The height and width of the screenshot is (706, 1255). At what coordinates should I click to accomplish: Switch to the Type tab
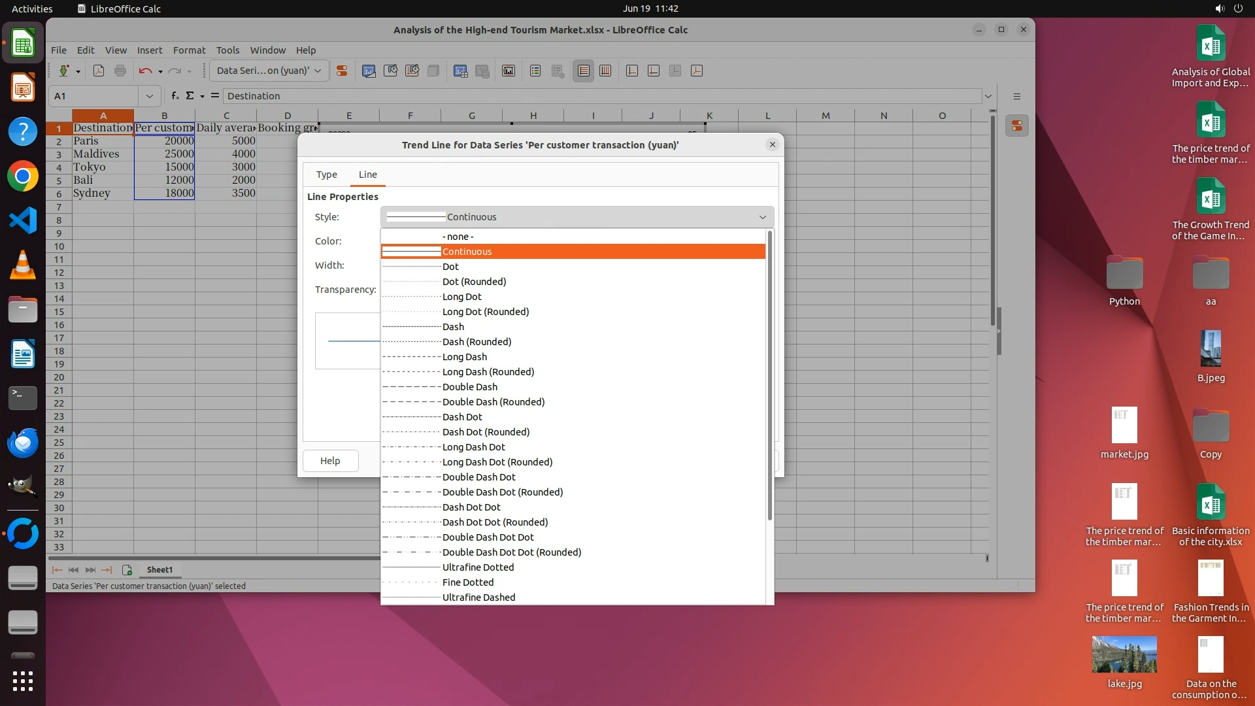326,175
